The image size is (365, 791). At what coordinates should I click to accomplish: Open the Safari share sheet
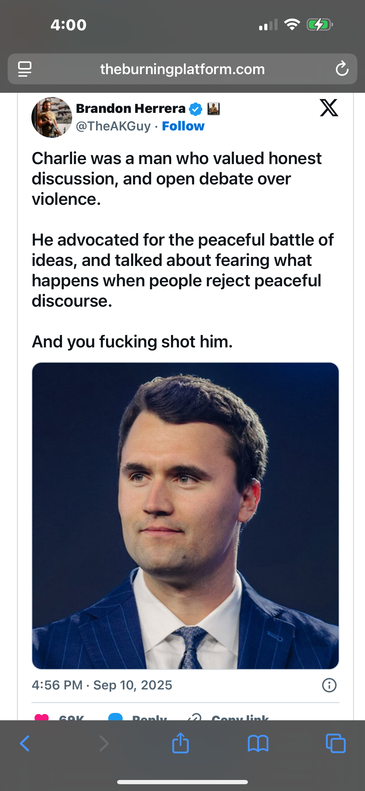180,743
